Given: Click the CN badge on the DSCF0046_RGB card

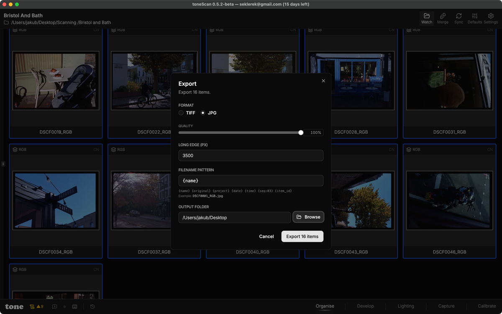Looking at the screenshot, I should point(490,149).
